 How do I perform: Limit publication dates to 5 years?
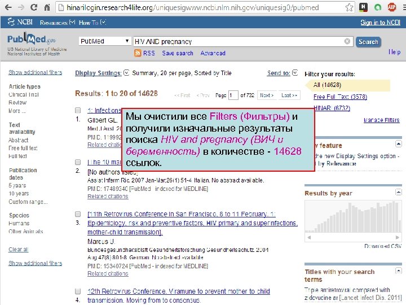click(x=17, y=185)
